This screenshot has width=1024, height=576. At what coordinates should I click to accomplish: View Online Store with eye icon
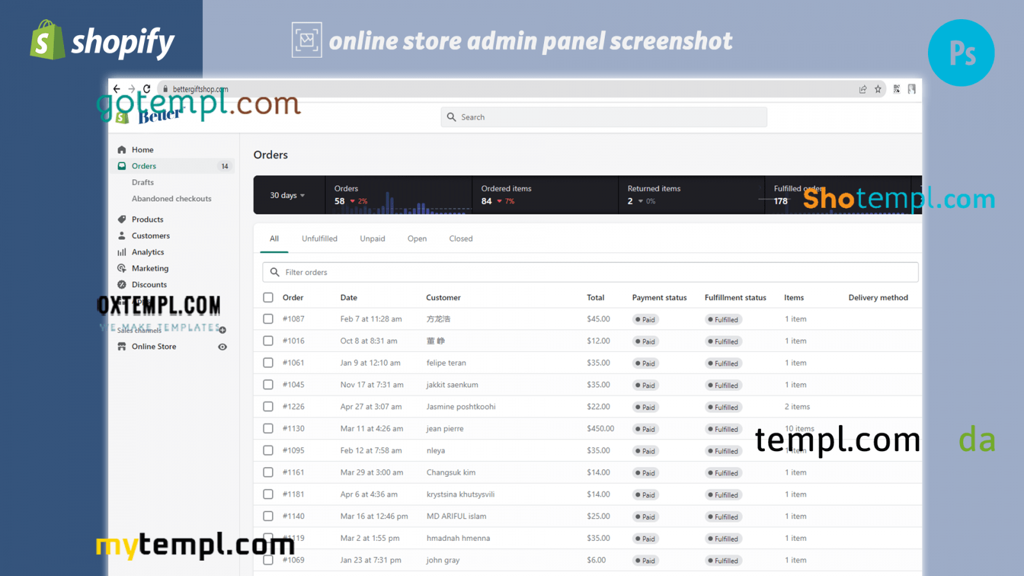[x=223, y=347]
